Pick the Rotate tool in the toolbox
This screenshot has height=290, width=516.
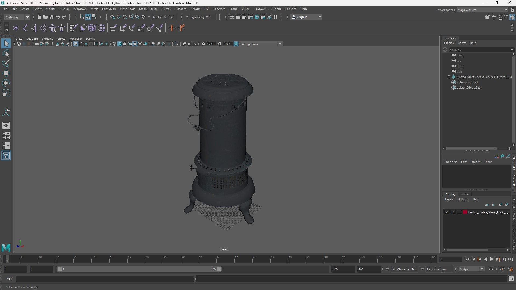(x=6, y=83)
